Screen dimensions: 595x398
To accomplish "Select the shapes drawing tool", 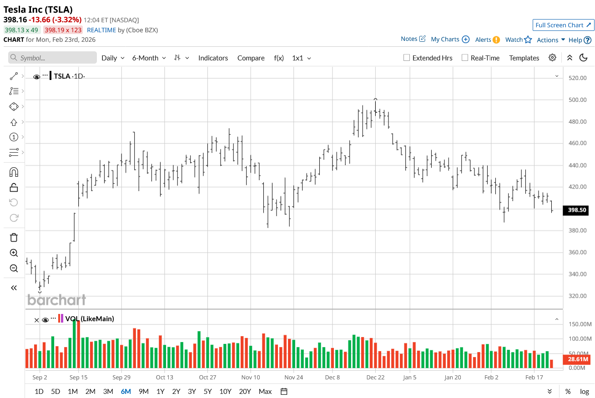I will coord(14,106).
